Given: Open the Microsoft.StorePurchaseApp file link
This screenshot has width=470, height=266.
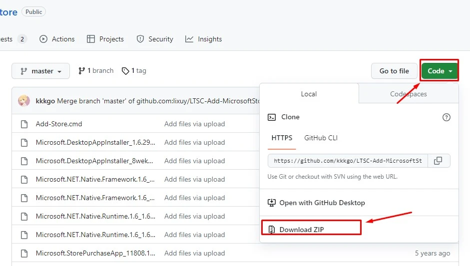Looking at the screenshot, I should tap(95, 253).
